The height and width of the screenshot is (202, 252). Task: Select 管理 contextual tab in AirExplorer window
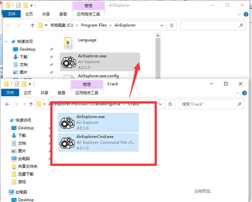pos(88,6)
